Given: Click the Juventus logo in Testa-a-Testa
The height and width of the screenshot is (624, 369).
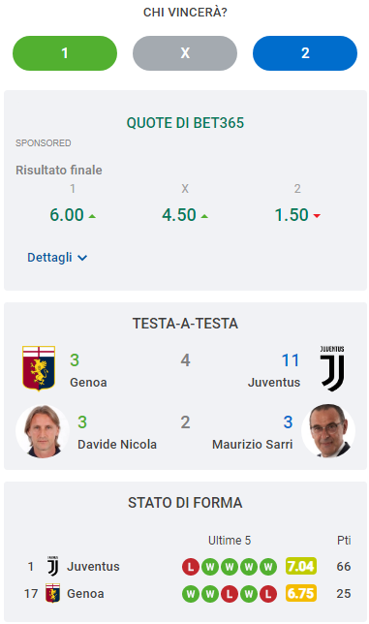Looking at the screenshot, I should point(332,368).
